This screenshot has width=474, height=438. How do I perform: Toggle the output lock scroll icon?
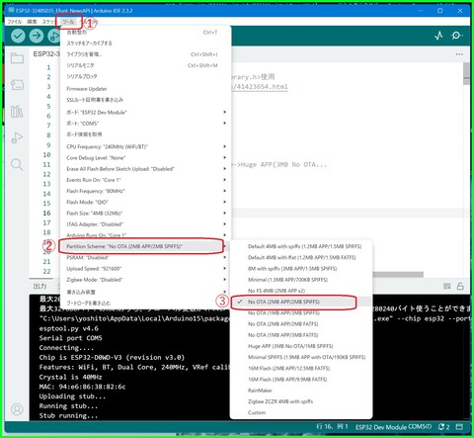460,286
